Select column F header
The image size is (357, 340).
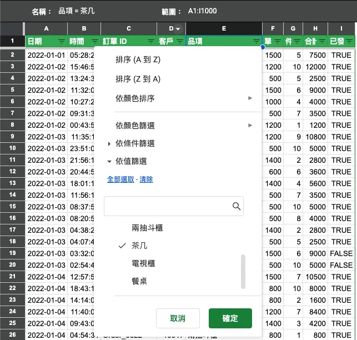point(273,29)
